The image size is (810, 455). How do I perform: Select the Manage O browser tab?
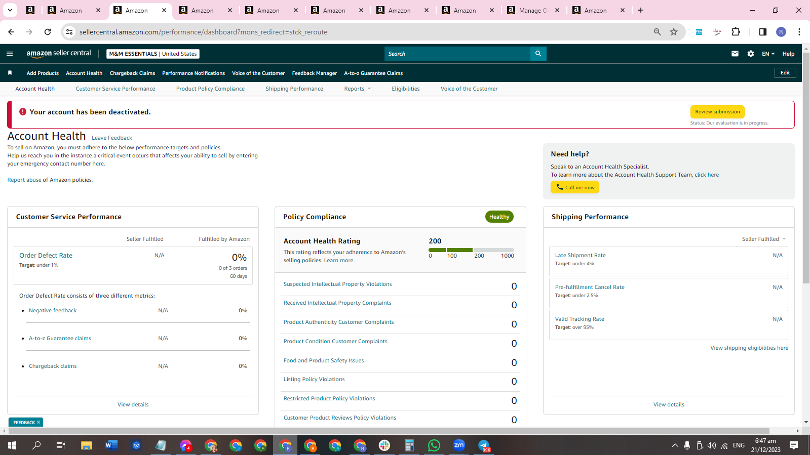(533, 10)
